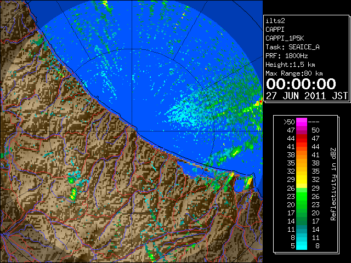Click the magenta >50 dBZ color swatch

302,122
